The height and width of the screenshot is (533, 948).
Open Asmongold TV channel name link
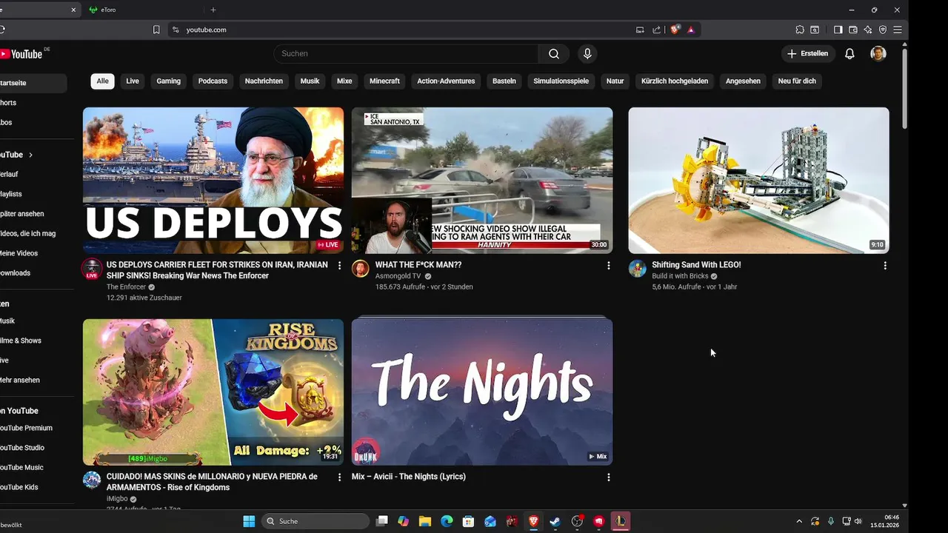pyautogui.click(x=398, y=276)
